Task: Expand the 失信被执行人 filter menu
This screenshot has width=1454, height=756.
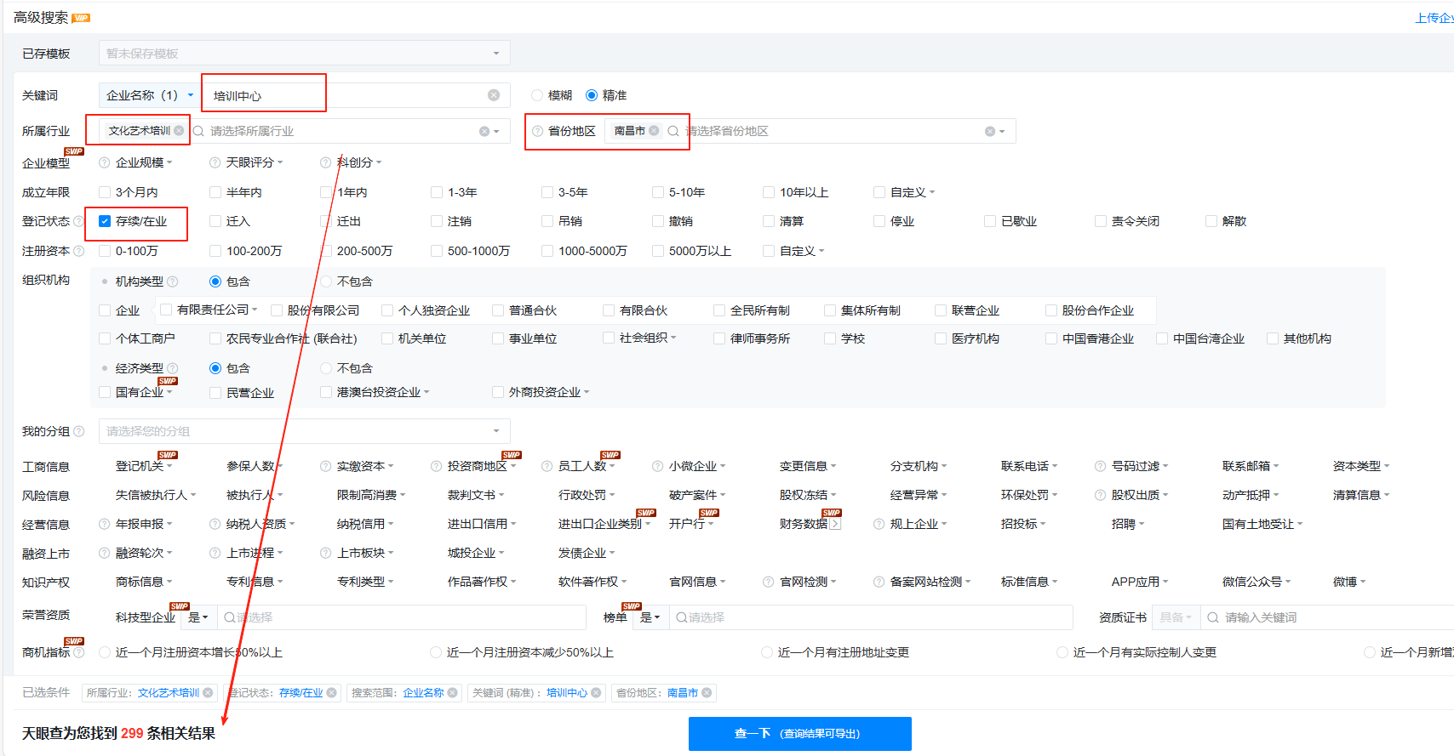Action: pos(155,495)
